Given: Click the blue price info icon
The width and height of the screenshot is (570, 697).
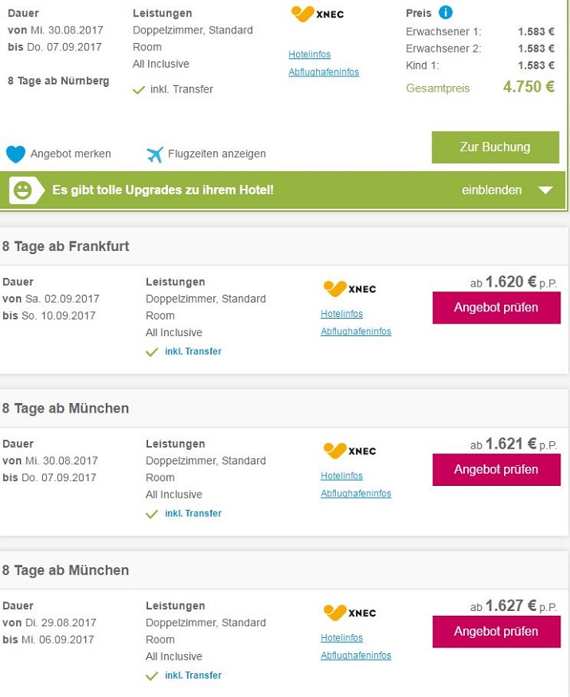Looking at the screenshot, I should [446, 13].
